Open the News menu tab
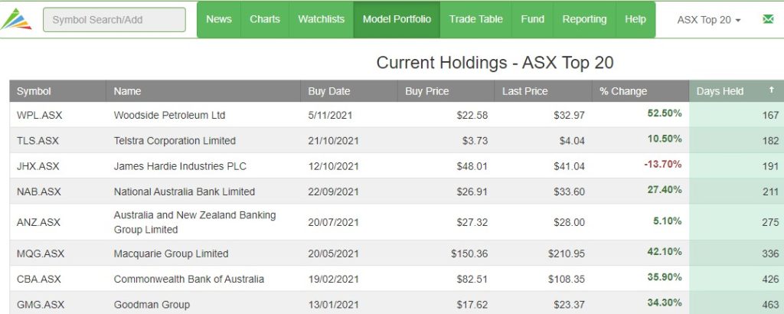784x314 pixels. click(x=219, y=19)
